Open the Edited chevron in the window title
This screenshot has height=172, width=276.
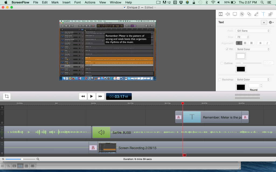point(155,7)
